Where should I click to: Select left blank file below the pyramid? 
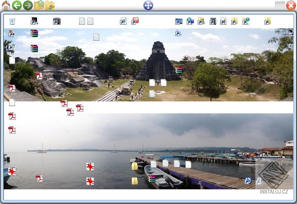[152, 82]
